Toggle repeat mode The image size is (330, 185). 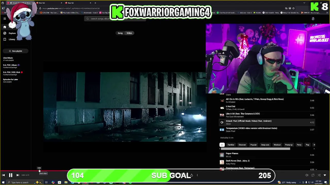(x=313, y=175)
